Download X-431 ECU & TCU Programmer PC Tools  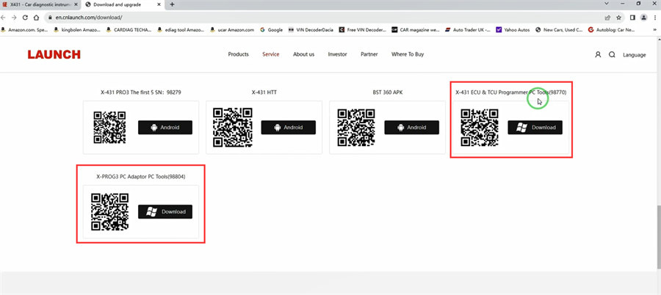pyautogui.click(x=535, y=127)
